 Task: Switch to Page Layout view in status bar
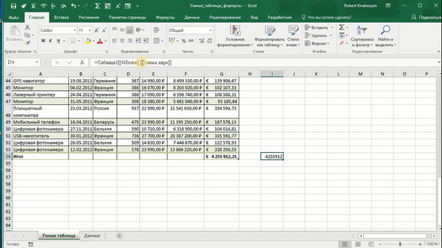[358, 245]
